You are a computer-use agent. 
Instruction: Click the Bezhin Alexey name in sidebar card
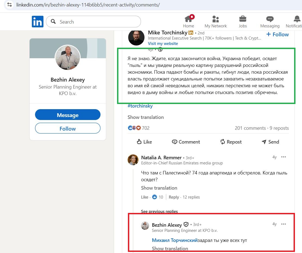coord(68,80)
